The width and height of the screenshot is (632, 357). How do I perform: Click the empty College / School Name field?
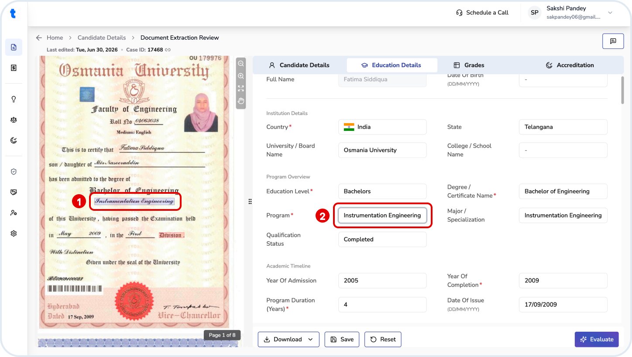tap(563, 150)
